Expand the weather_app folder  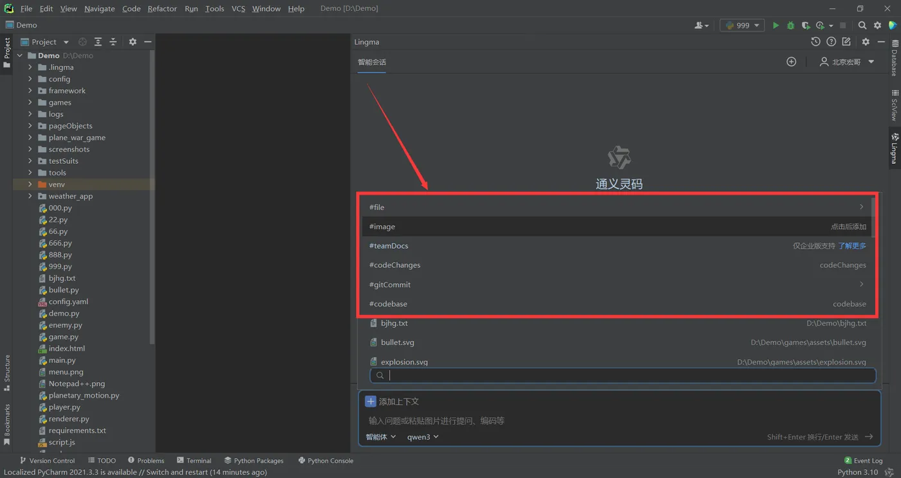point(30,196)
